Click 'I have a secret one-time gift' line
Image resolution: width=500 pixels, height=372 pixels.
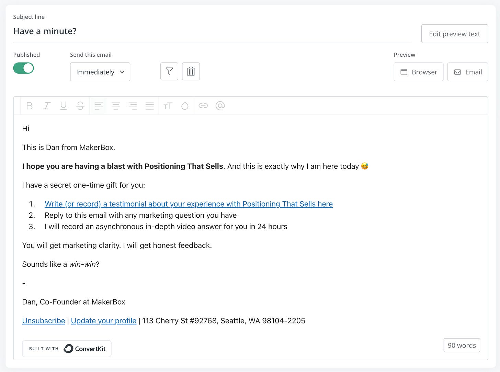(83, 185)
